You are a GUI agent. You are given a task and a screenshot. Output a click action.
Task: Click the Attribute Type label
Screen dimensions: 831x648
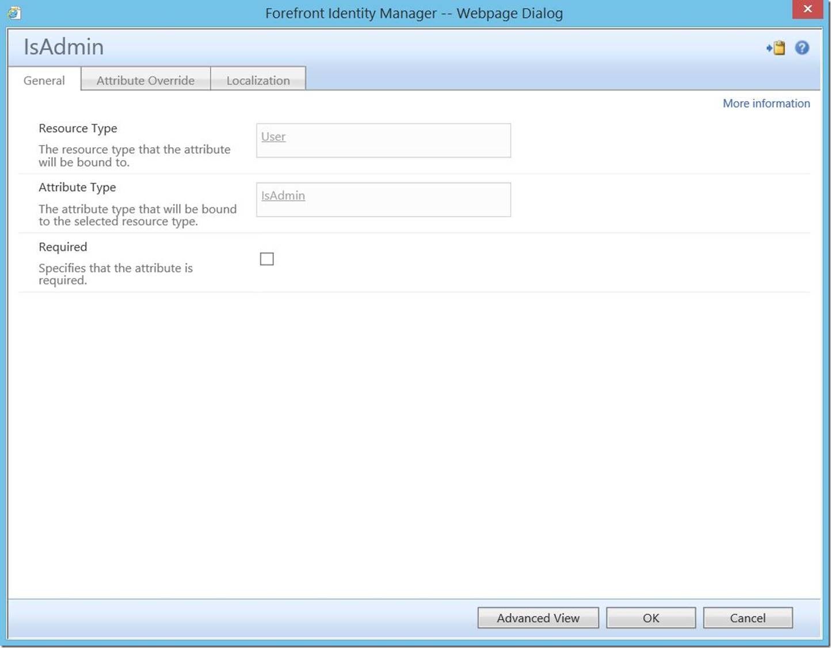77,188
